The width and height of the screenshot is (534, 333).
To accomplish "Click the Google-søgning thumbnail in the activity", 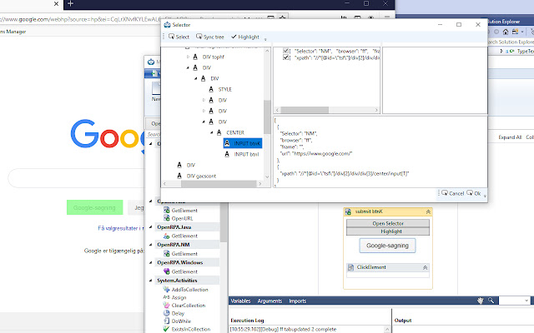I will [387, 246].
